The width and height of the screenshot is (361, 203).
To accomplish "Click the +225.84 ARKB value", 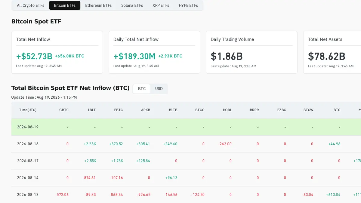I will coord(143,161).
